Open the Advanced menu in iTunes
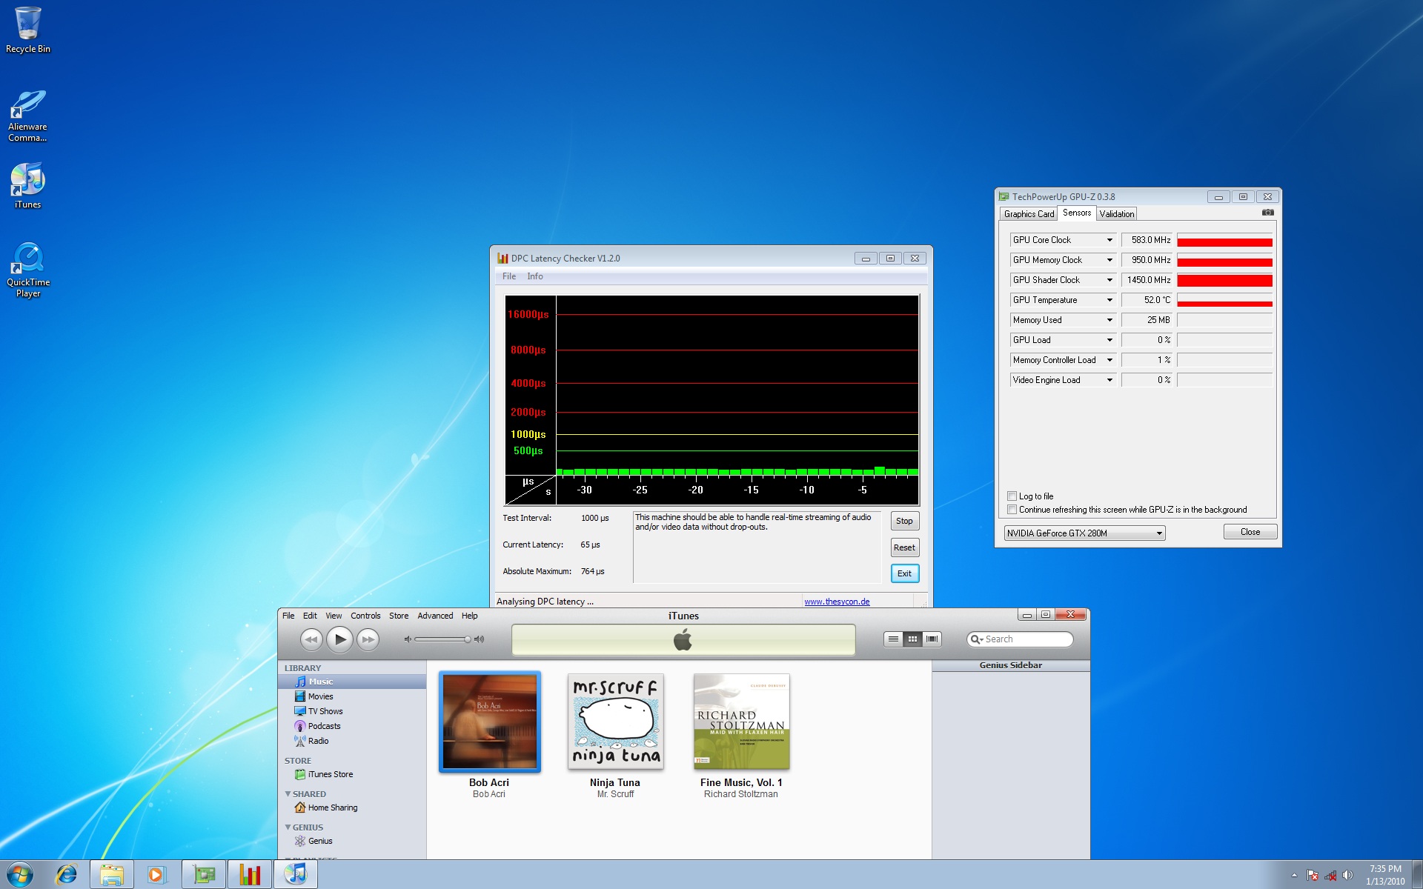 (435, 616)
